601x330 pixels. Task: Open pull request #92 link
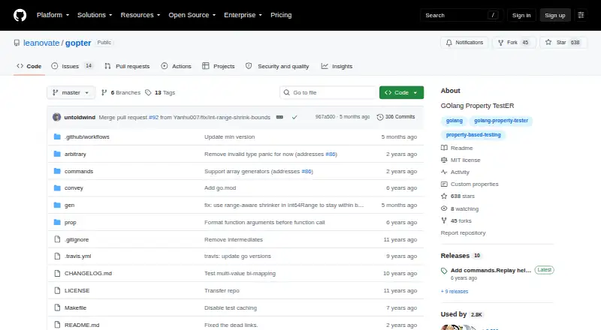(x=154, y=117)
